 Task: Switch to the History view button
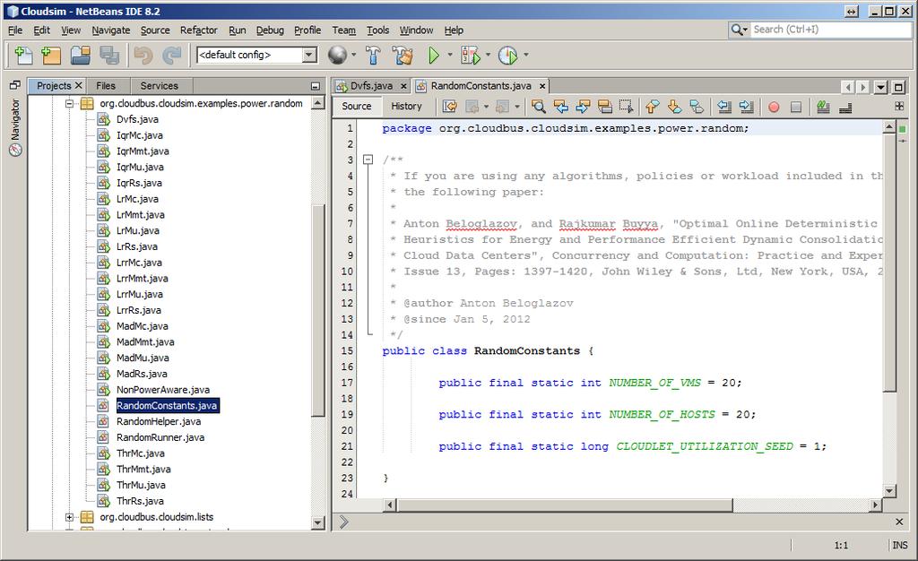406,107
